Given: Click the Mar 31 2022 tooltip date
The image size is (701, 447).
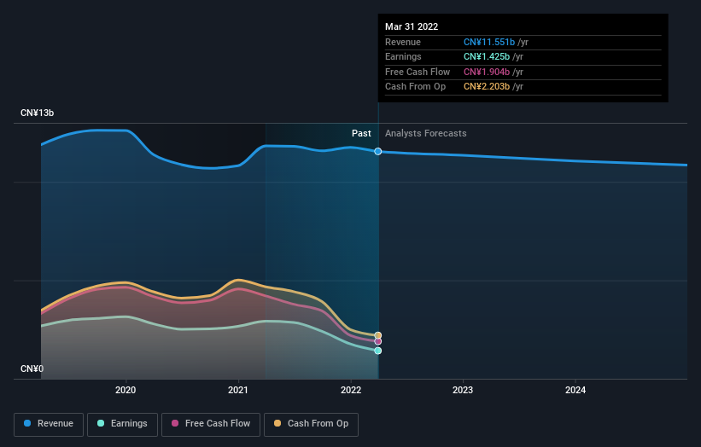Looking at the screenshot, I should tap(412, 26).
